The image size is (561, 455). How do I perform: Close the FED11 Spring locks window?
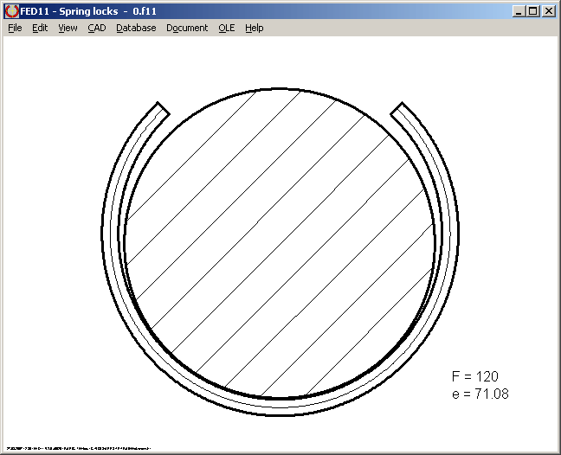(x=548, y=11)
